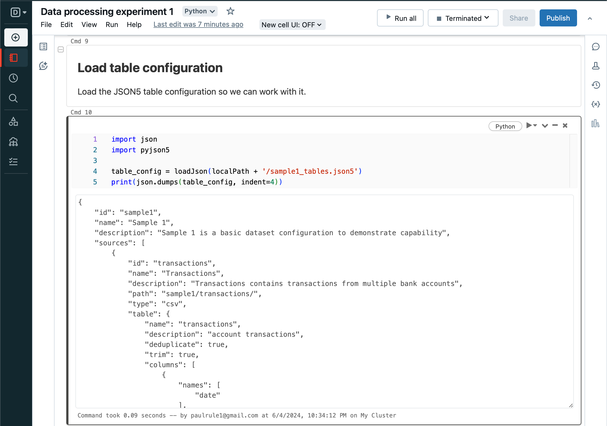Open the variables {x} panel icon
Image resolution: width=607 pixels, height=426 pixels.
click(596, 104)
